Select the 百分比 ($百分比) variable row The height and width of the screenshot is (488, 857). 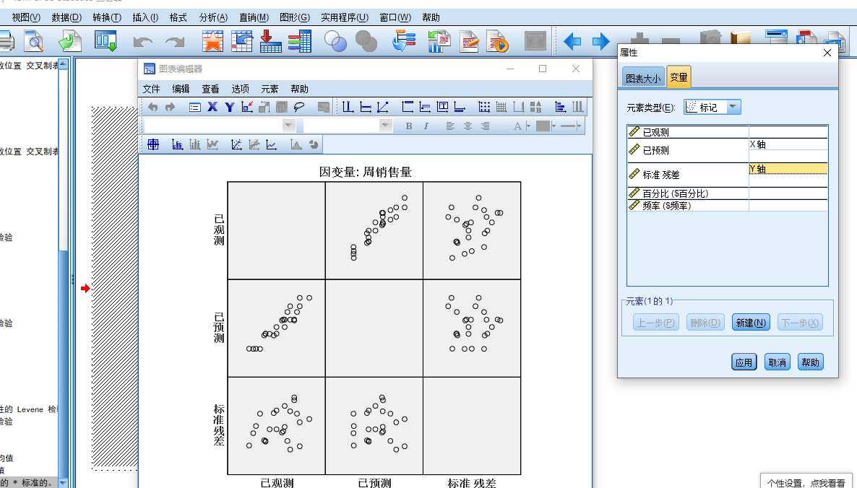pos(728,193)
